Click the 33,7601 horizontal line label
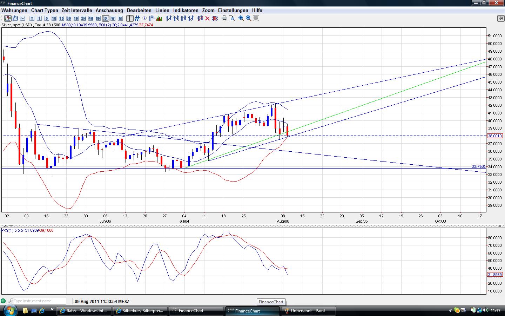 pyautogui.click(x=479, y=166)
